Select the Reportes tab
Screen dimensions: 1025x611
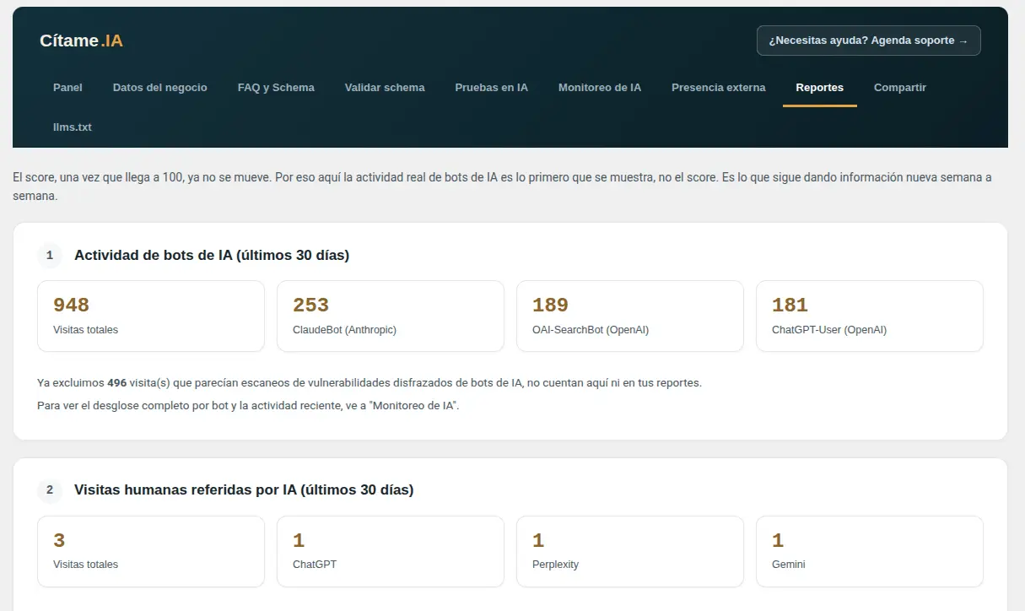(x=819, y=88)
